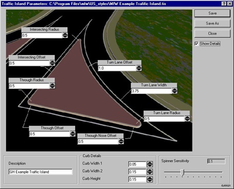This screenshot has width=234, height=189.
Task: Click the Through Offset spinner arrows
Action: [72, 134]
